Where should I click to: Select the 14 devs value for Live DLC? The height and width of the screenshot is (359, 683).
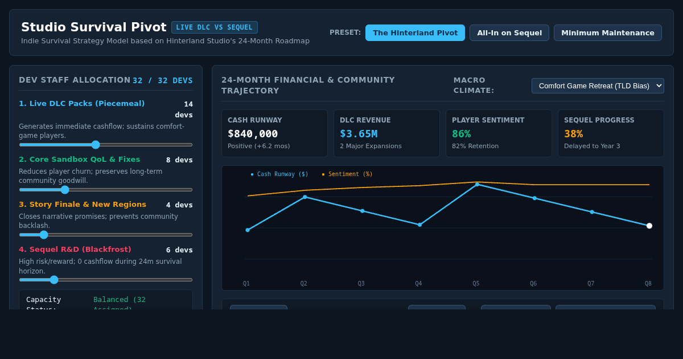[x=184, y=109]
